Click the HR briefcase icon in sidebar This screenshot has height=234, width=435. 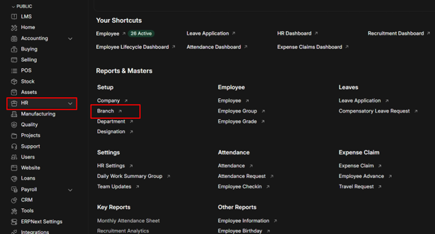14,103
